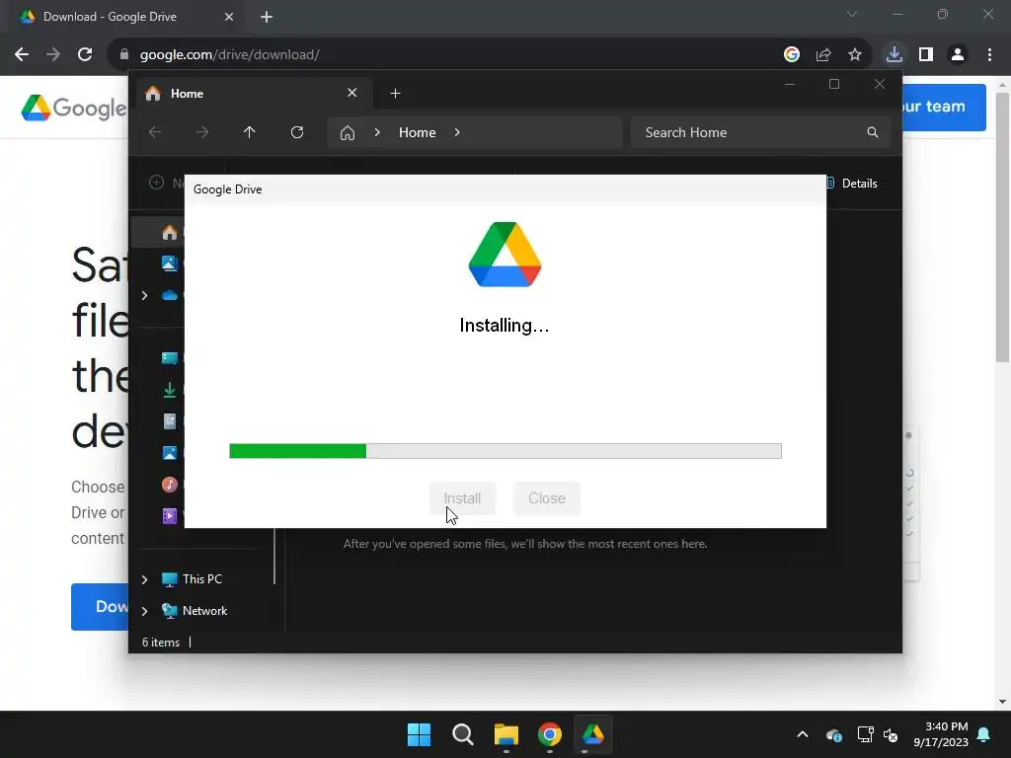This screenshot has width=1011, height=758.
Task: Click the search magnifier in Explorer
Action: 873,132
